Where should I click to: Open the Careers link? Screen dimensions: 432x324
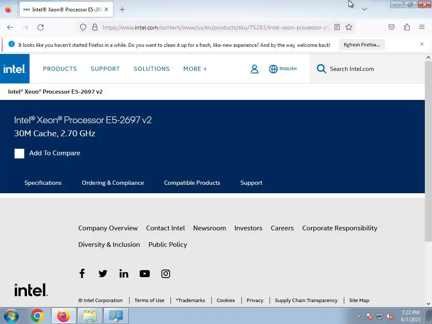point(282,228)
